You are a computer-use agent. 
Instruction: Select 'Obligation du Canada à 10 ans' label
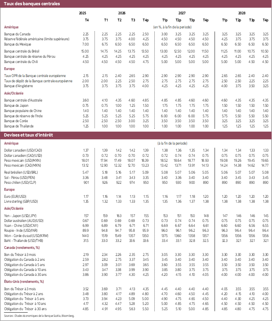tap(25, 270)
